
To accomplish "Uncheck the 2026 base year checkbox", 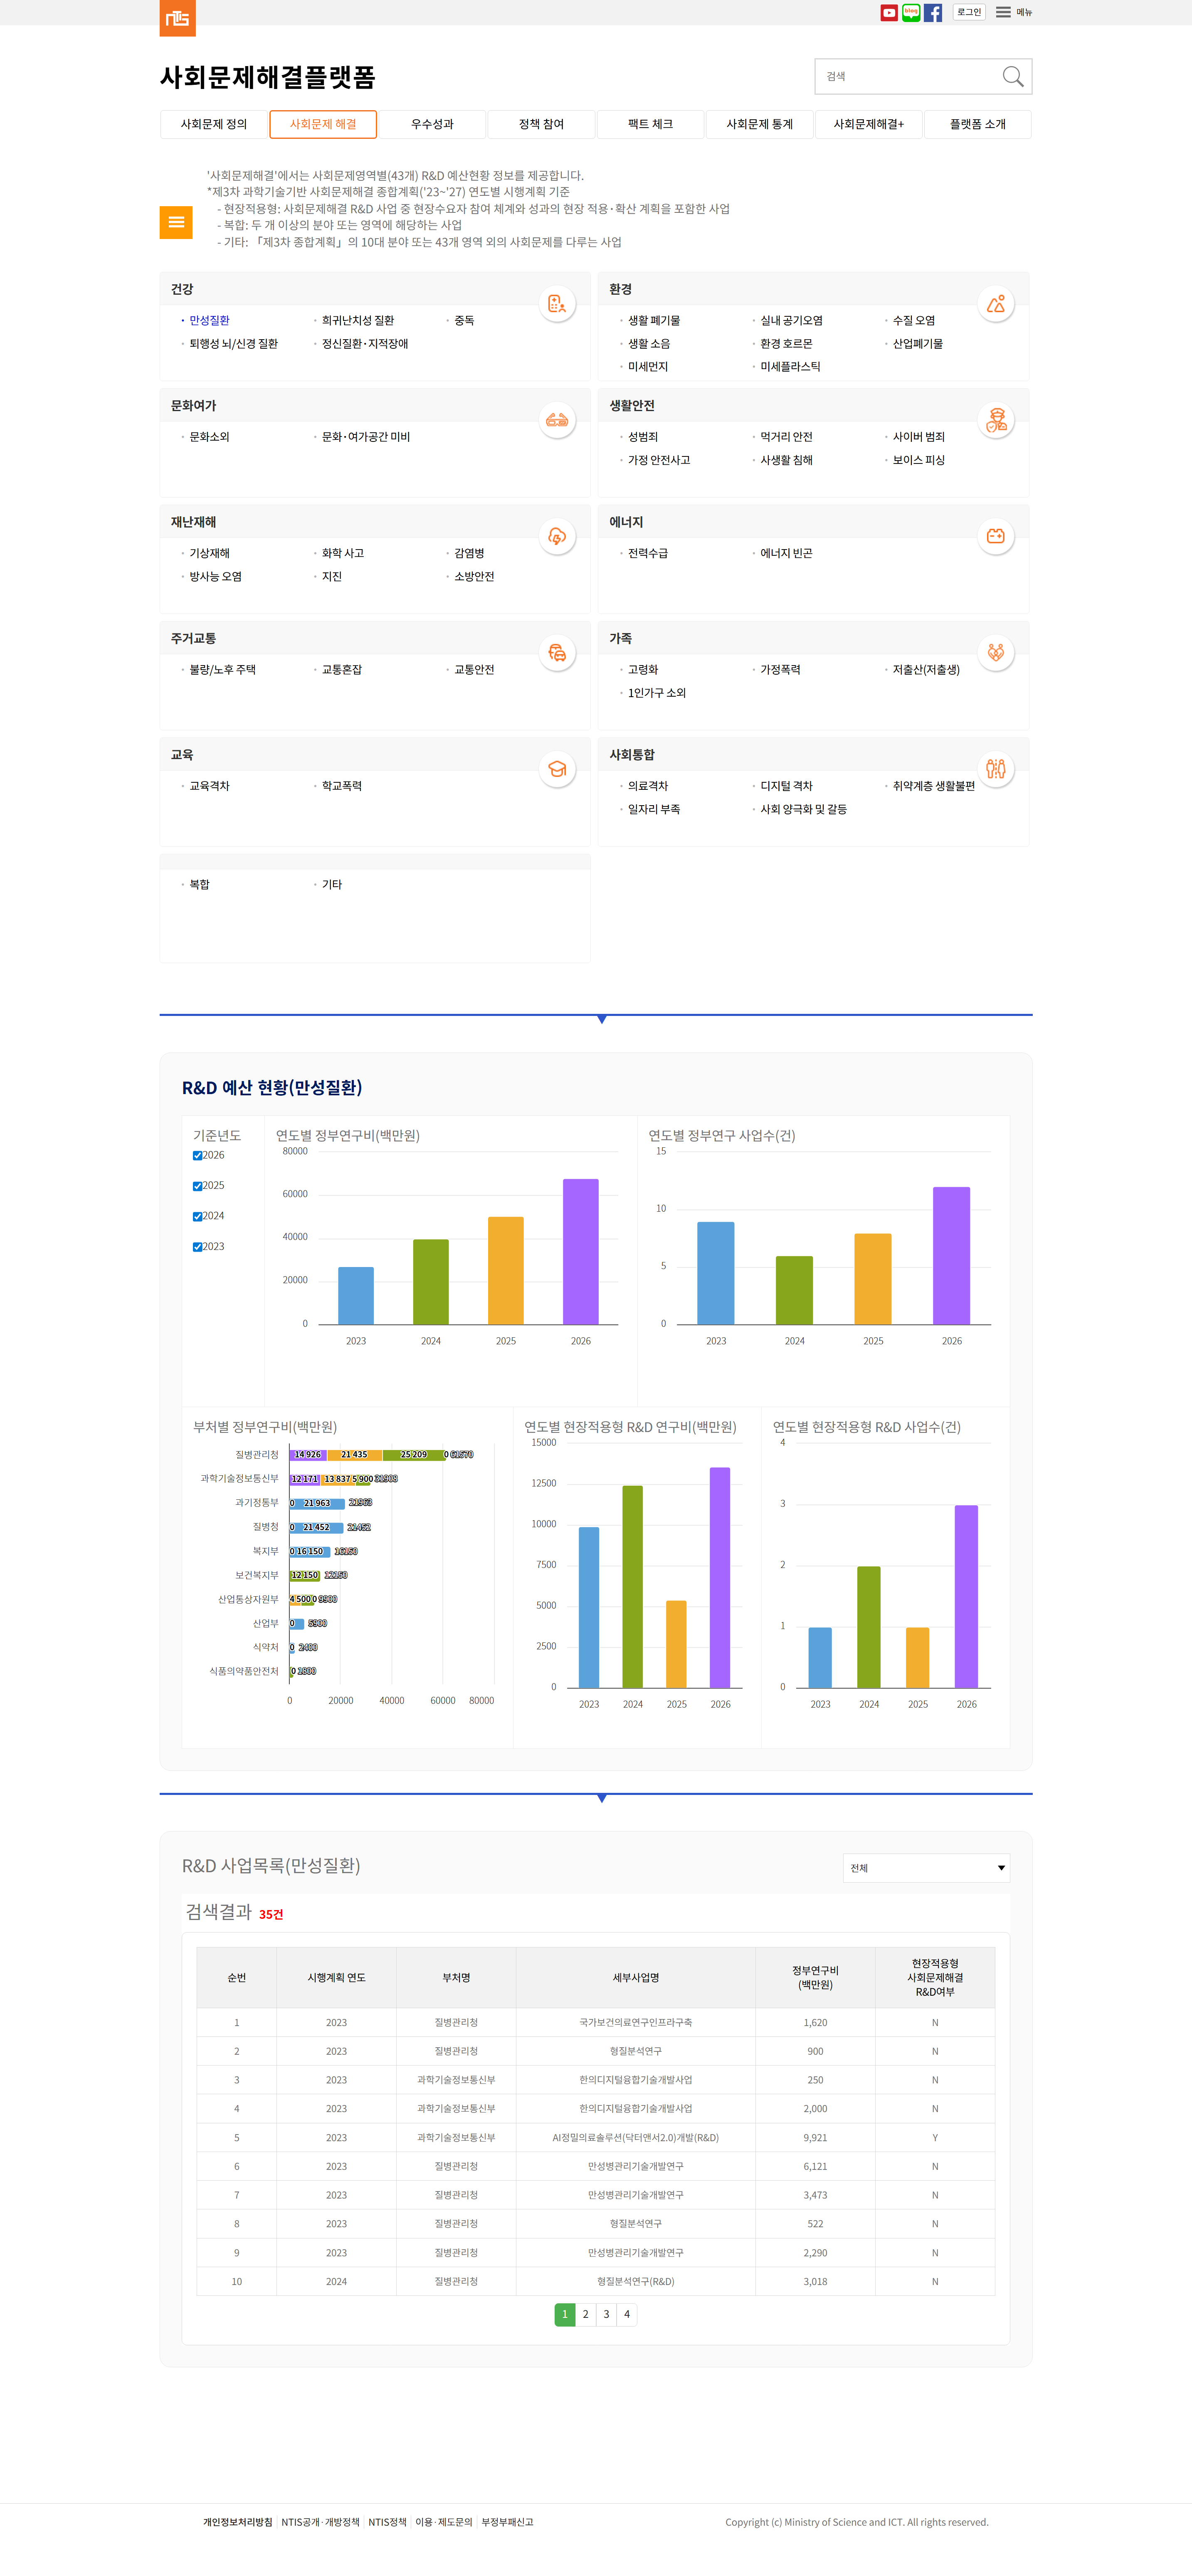I will pyautogui.click(x=198, y=1156).
